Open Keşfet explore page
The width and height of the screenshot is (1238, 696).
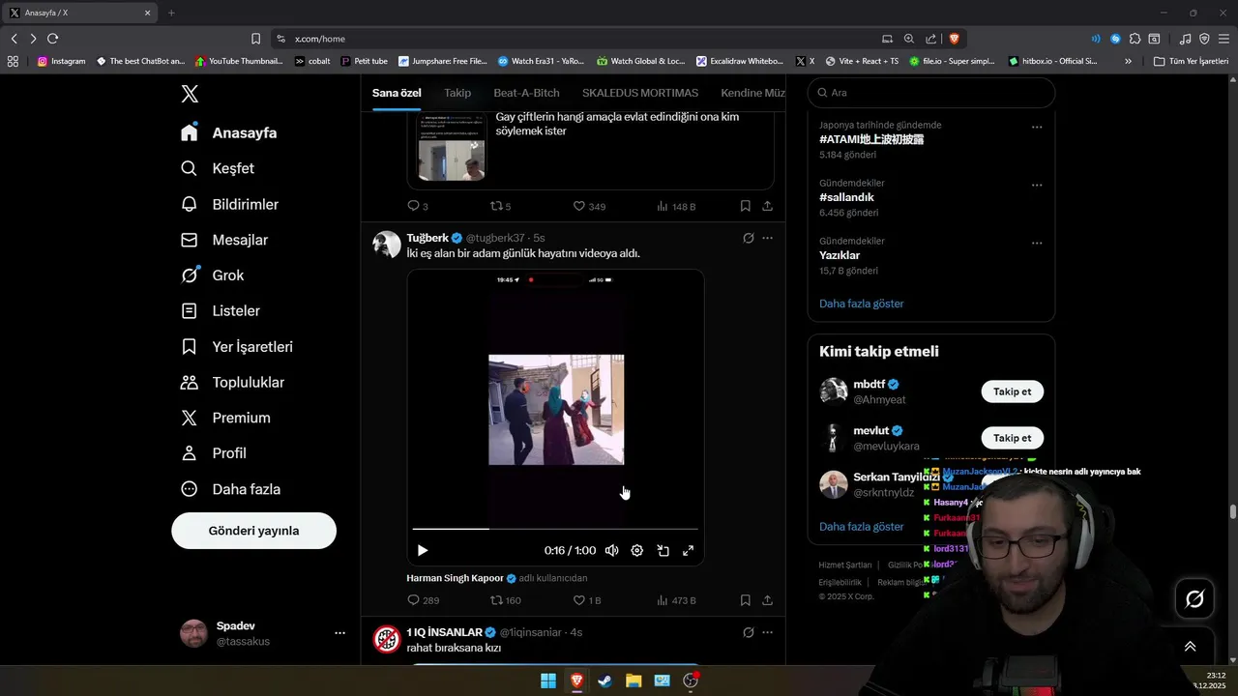pos(218,168)
